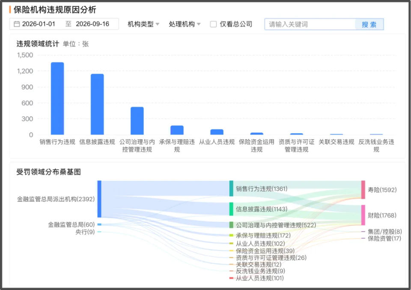The height and width of the screenshot is (290, 411).
Task: Click the 公司治理与内控管理违规 bar
Action: tap(137, 121)
